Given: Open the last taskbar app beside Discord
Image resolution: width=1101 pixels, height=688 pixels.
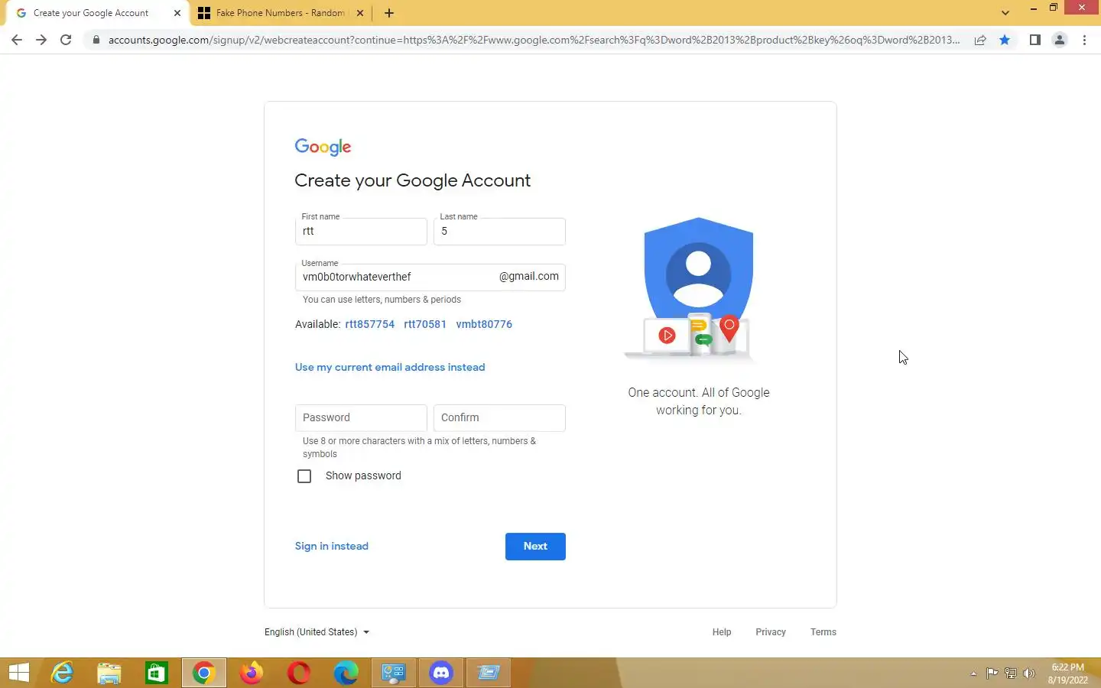Looking at the screenshot, I should click(x=489, y=673).
